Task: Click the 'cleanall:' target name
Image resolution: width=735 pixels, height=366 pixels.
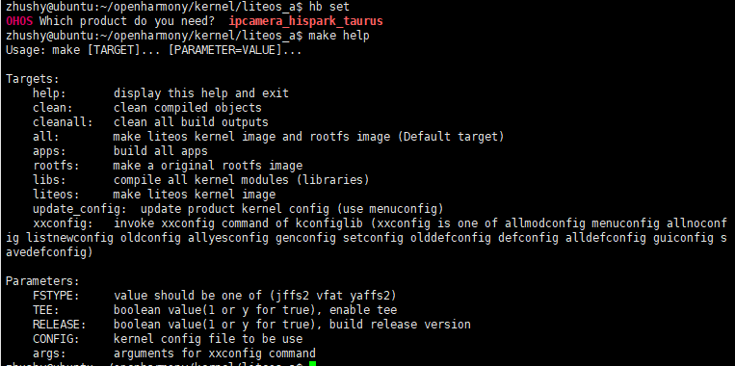Action: click(64, 122)
